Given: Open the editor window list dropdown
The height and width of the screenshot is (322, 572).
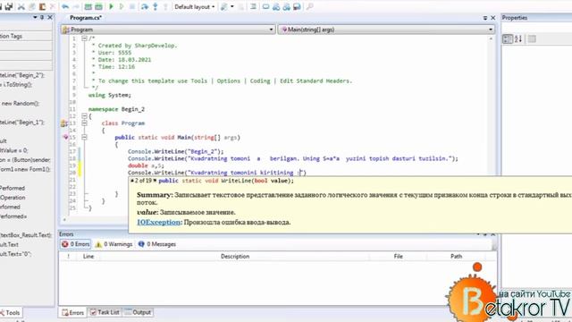Looking at the screenshot, I should [x=485, y=18].
